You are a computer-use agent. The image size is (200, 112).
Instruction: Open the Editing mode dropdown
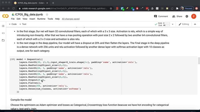[x=184, y=24]
